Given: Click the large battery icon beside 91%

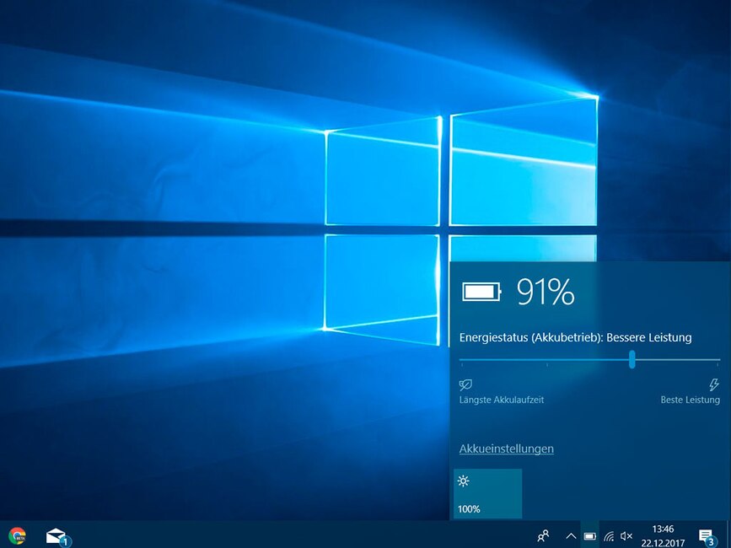Looking at the screenshot, I should 481,293.
